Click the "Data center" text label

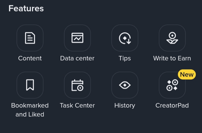tap(77, 58)
